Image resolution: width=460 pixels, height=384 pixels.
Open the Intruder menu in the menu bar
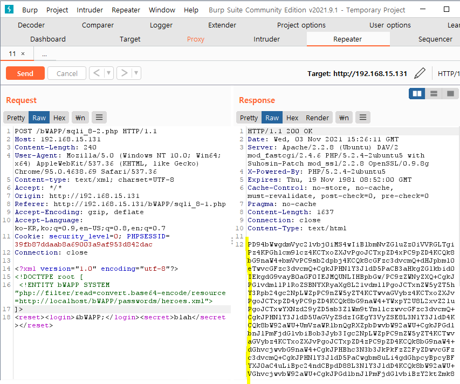pyautogui.click(x=90, y=10)
